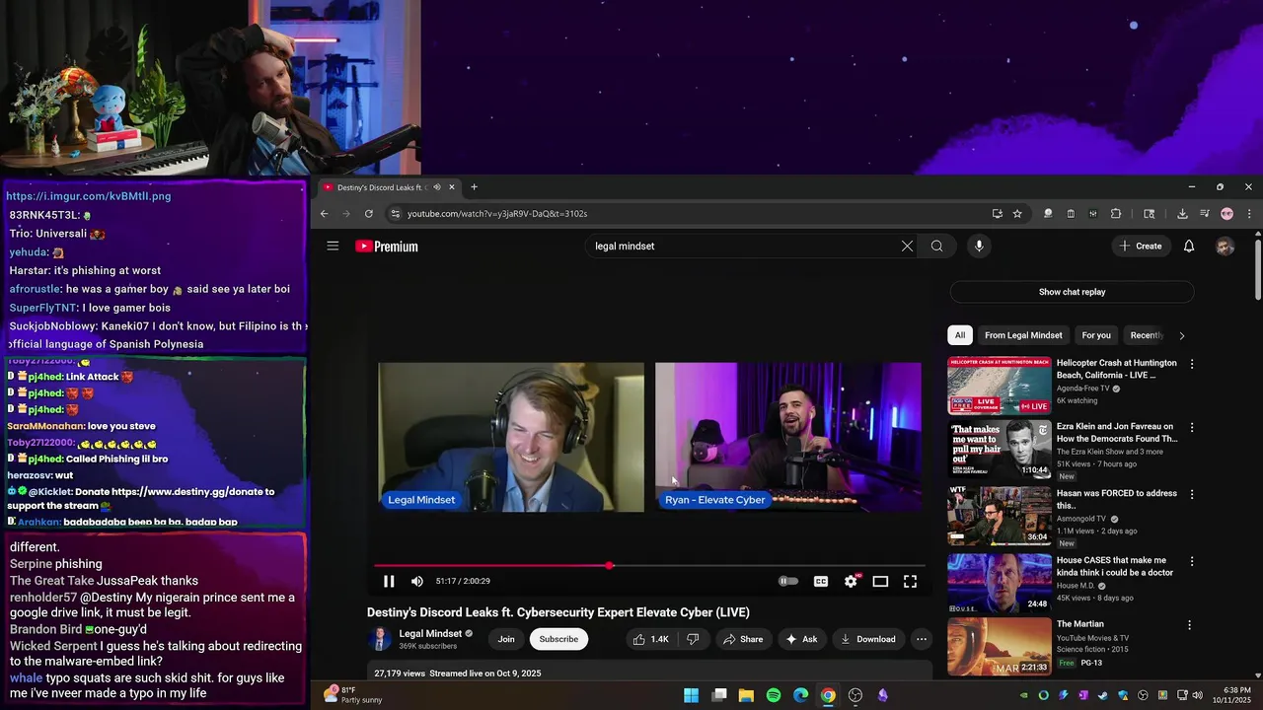Open the Legal Mindset channel avatar
Screen dimensions: 1263x710
pyautogui.click(x=380, y=639)
